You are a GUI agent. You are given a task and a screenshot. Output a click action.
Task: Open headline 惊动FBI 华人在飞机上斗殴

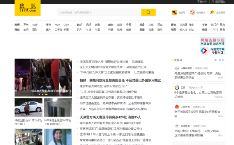(x=112, y=134)
